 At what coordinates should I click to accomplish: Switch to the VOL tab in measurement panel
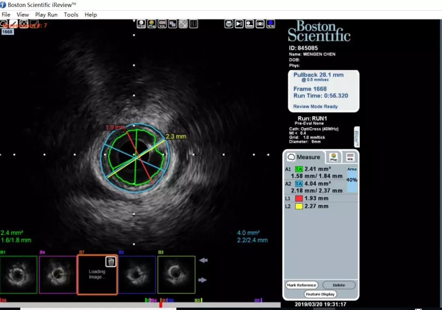click(x=350, y=157)
